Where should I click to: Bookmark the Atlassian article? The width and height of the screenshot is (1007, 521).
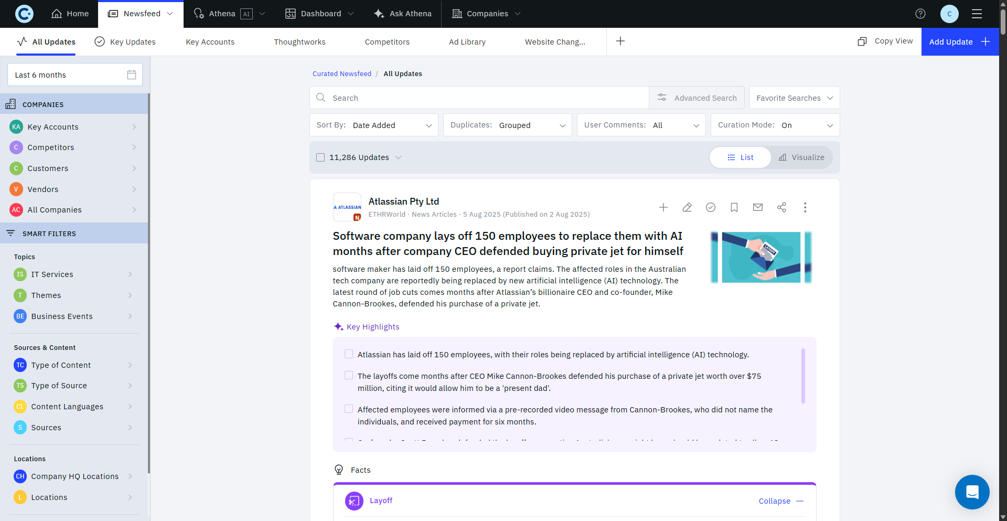click(734, 207)
